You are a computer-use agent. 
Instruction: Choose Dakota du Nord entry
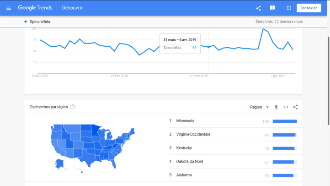tap(190, 162)
